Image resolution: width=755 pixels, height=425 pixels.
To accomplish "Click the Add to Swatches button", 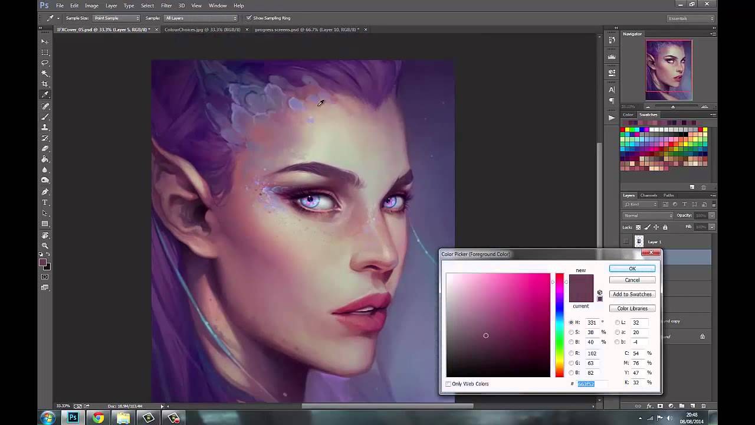I will point(632,295).
